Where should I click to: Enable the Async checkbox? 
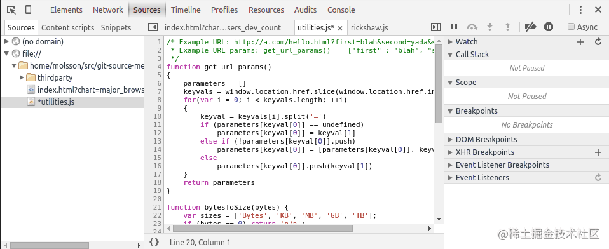tap(571, 27)
